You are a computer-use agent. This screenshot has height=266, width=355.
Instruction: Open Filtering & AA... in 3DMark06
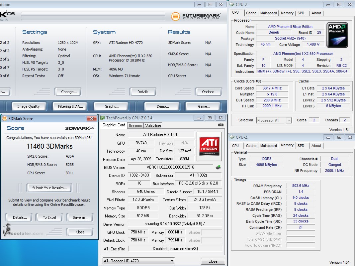(x=70, y=106)
